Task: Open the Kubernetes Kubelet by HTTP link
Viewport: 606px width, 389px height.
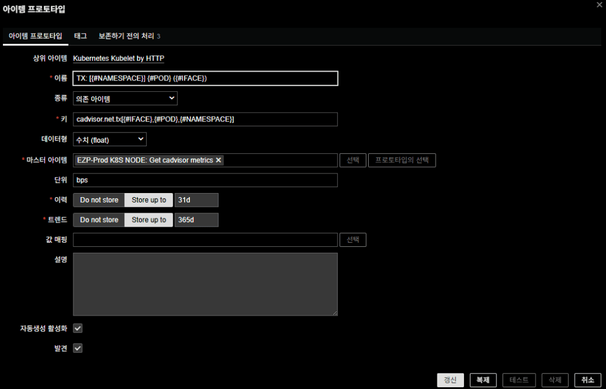Action: point(118,59)
